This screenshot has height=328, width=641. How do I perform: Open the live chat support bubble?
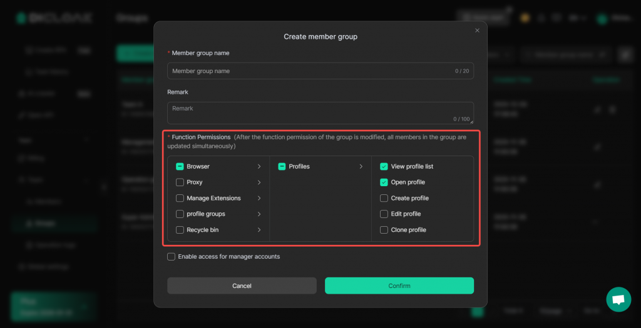pyautogui.click(x=618, y=299)
